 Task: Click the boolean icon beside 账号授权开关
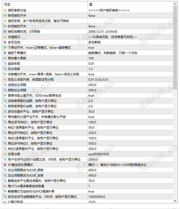(5, 15)
